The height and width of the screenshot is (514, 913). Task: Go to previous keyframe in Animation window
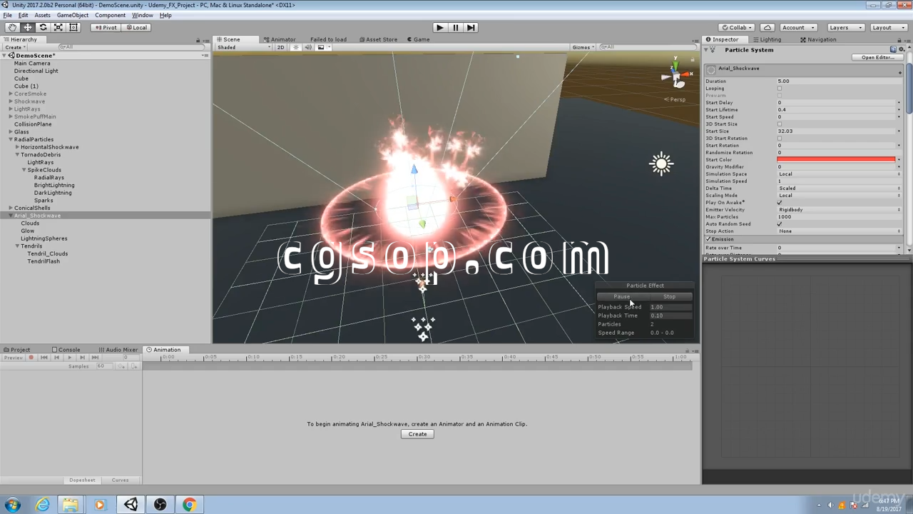(57, 358)
